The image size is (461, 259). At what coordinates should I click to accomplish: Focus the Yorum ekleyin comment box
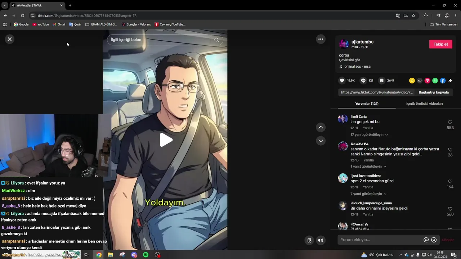(380, 240)
